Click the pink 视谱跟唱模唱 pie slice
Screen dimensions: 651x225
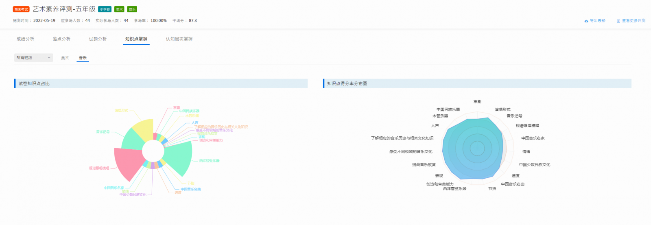(127, 163)
